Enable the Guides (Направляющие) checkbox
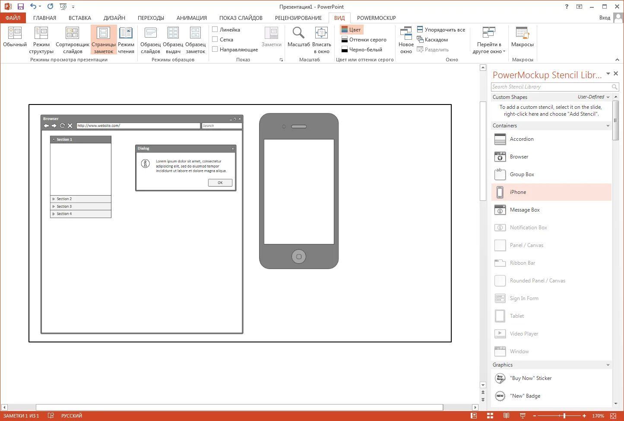Screen dimensions: 624x421 (x=215, y=49)
